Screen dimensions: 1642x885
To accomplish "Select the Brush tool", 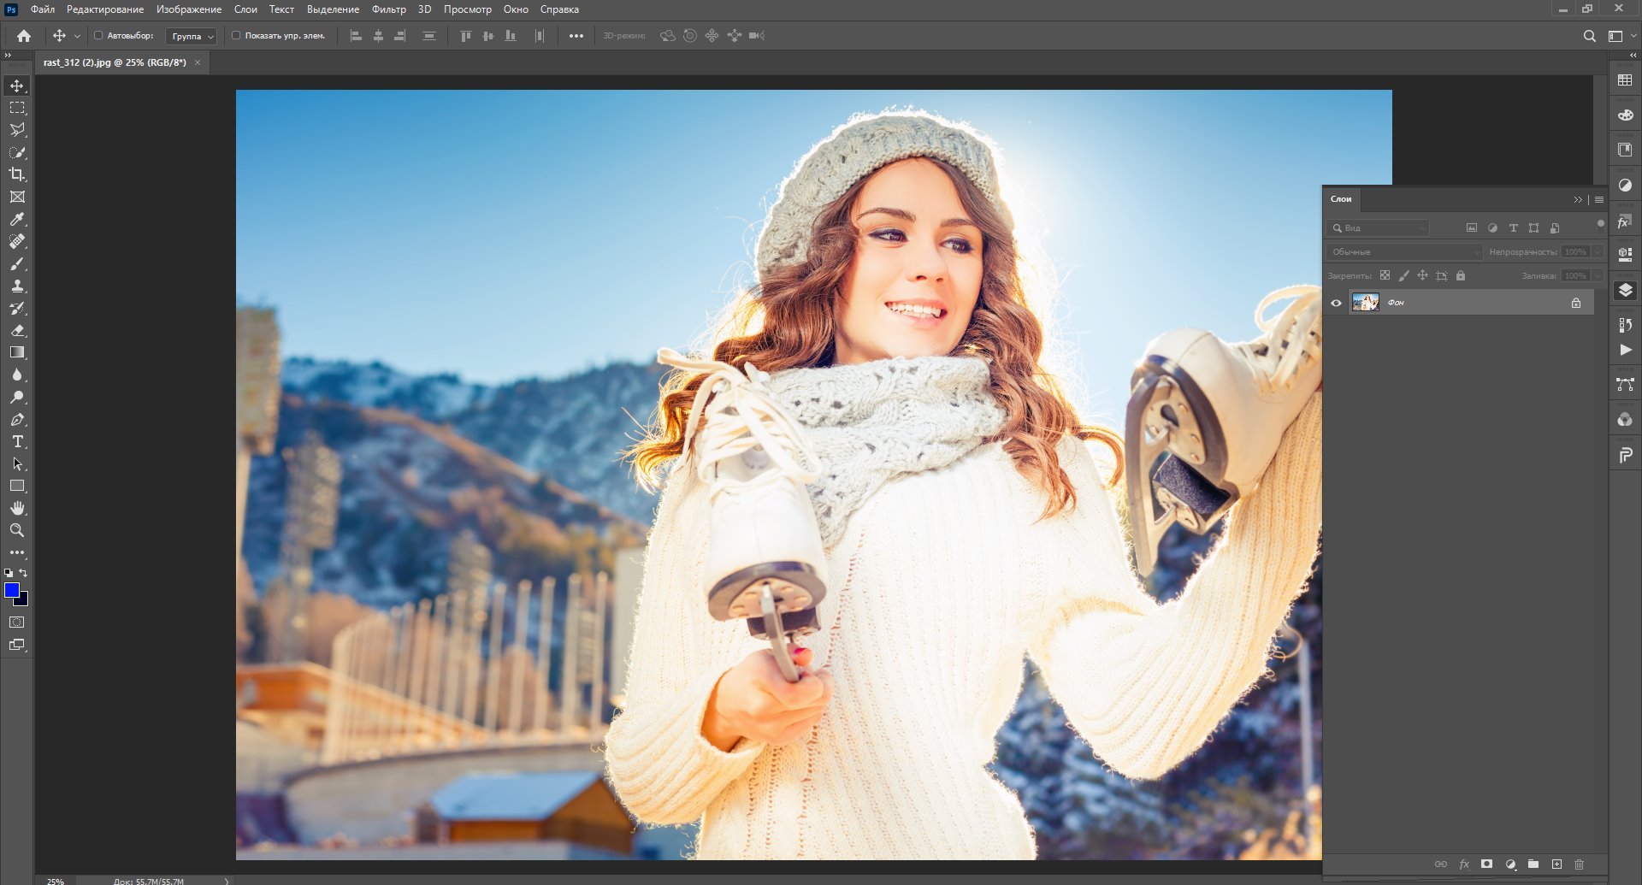I will point(17,263).
